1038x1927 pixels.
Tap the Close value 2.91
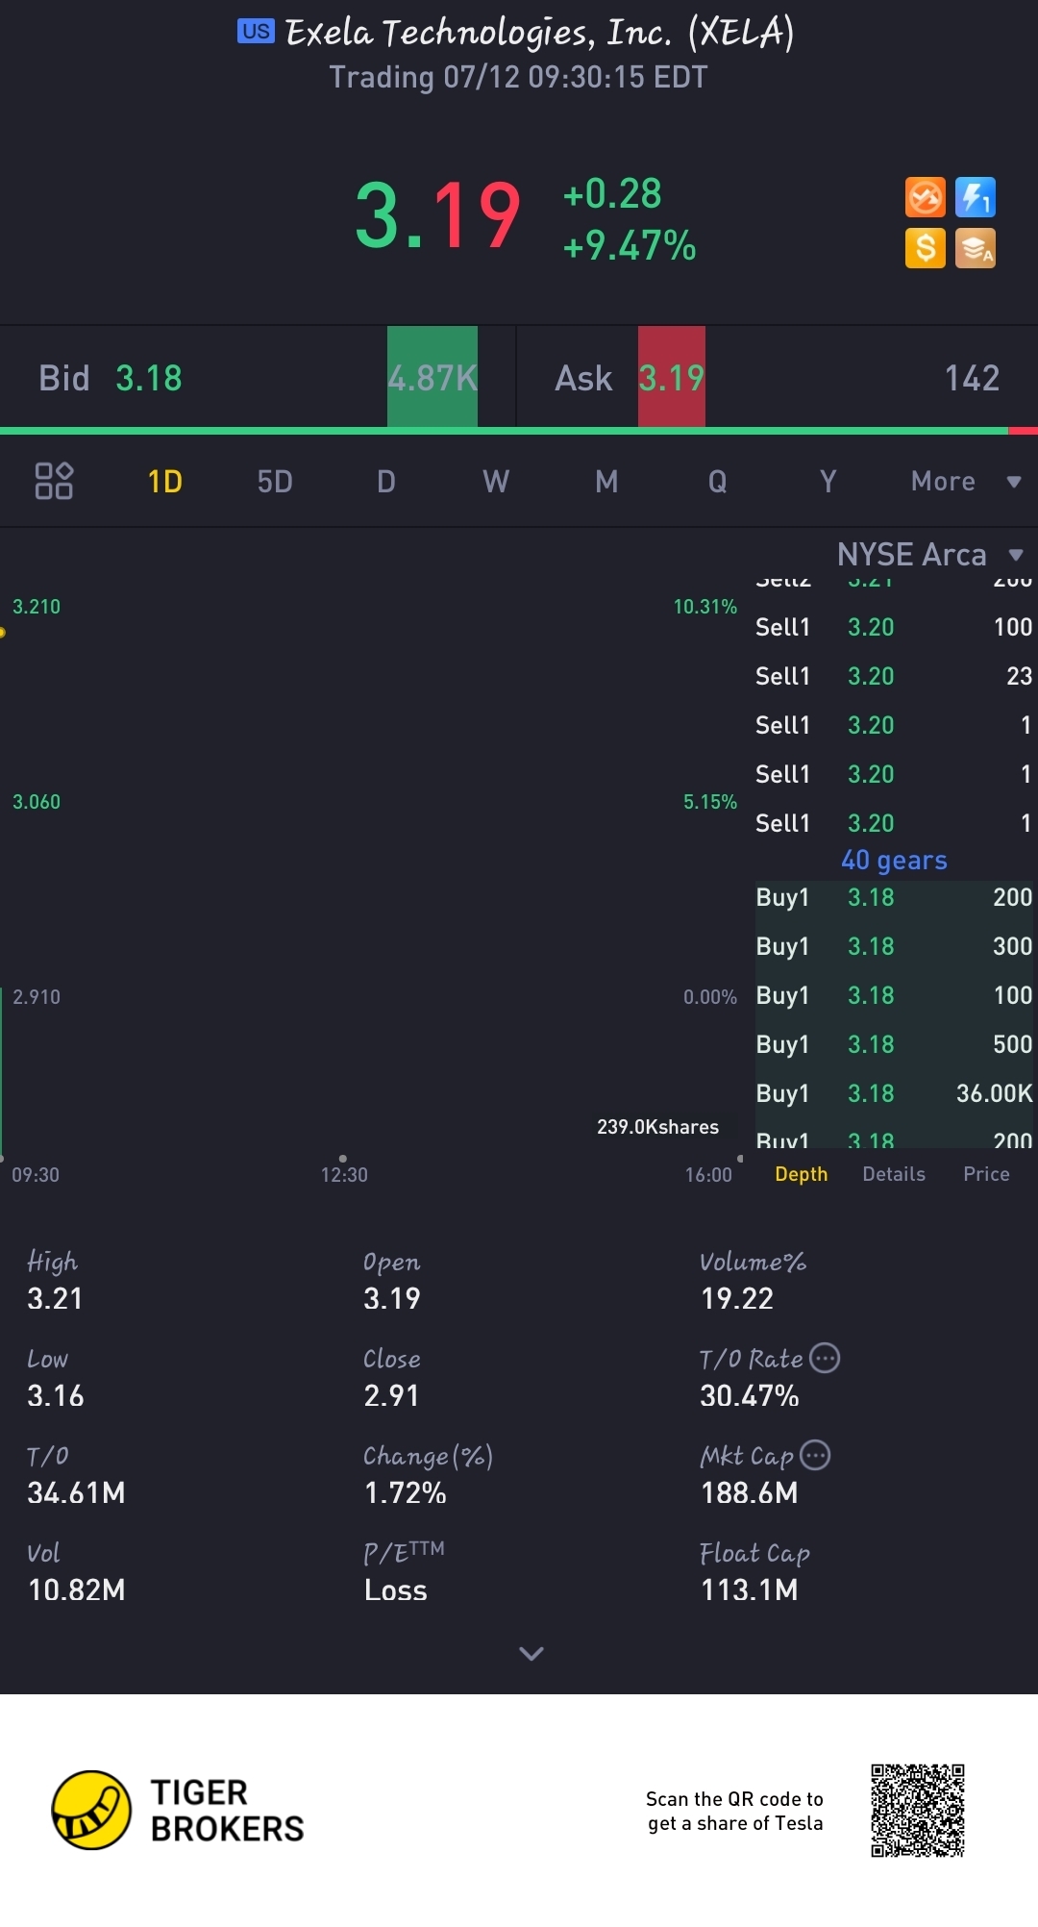pyautogui.click(x=391, y=1395)
